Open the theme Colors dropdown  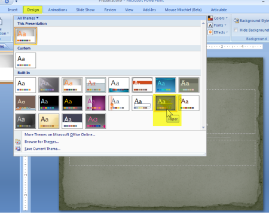click(x=218, y=19)
